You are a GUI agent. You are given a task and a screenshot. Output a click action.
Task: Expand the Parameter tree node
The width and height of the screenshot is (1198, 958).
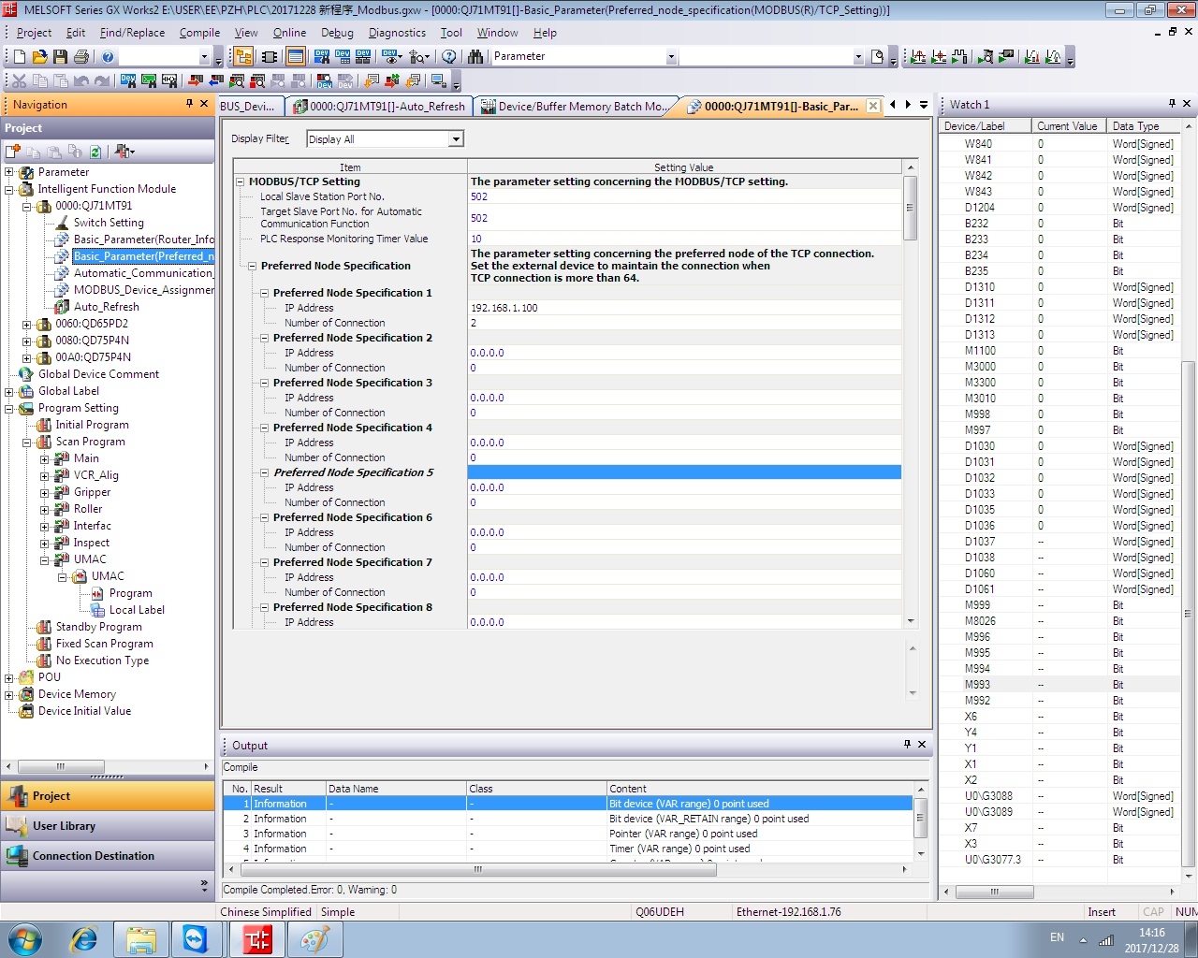click(x=9, y=172)
